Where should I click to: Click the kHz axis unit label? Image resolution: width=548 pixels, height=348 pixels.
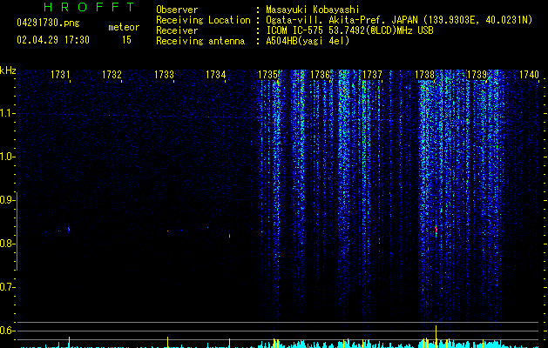click(8, 70)
